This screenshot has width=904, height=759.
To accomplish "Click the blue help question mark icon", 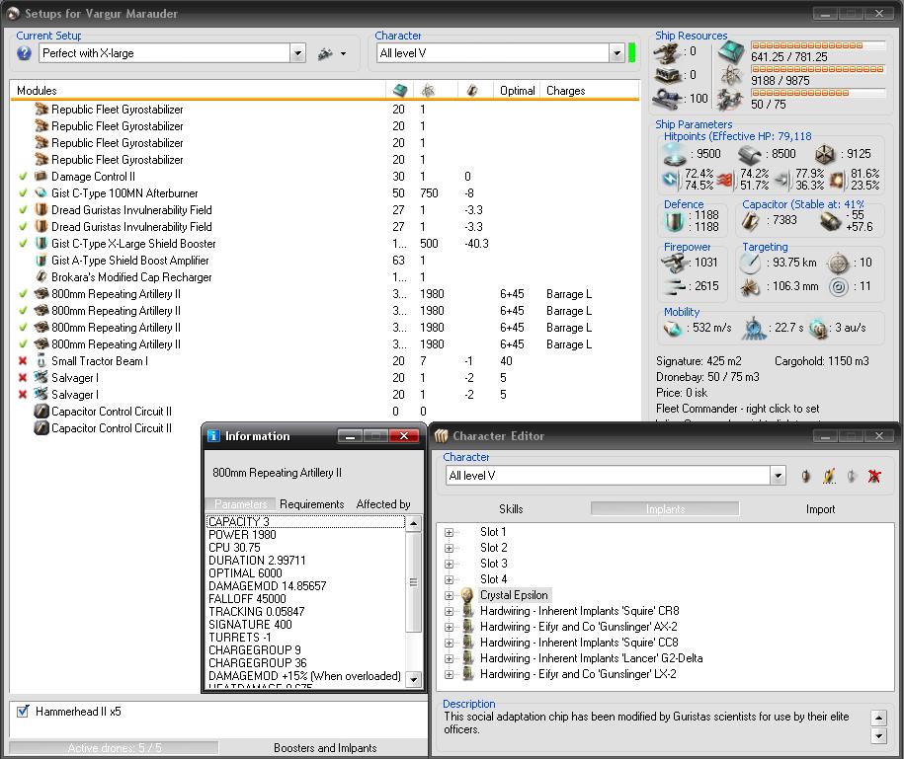I will point(25,53).
